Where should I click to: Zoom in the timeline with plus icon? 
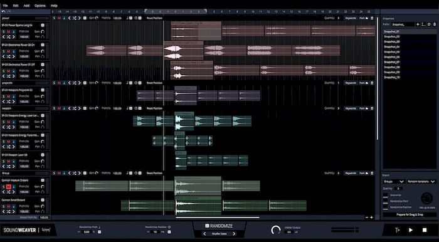[371, 218]
